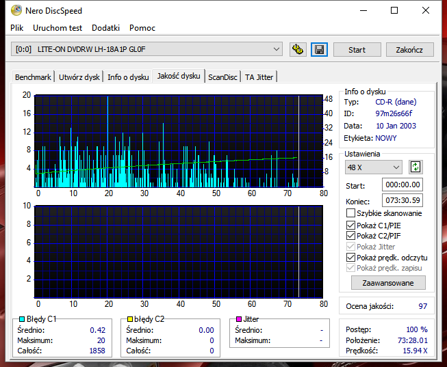Open the Plik menu
The height and width of the screenshot is (367, 447).
(17, 28)
